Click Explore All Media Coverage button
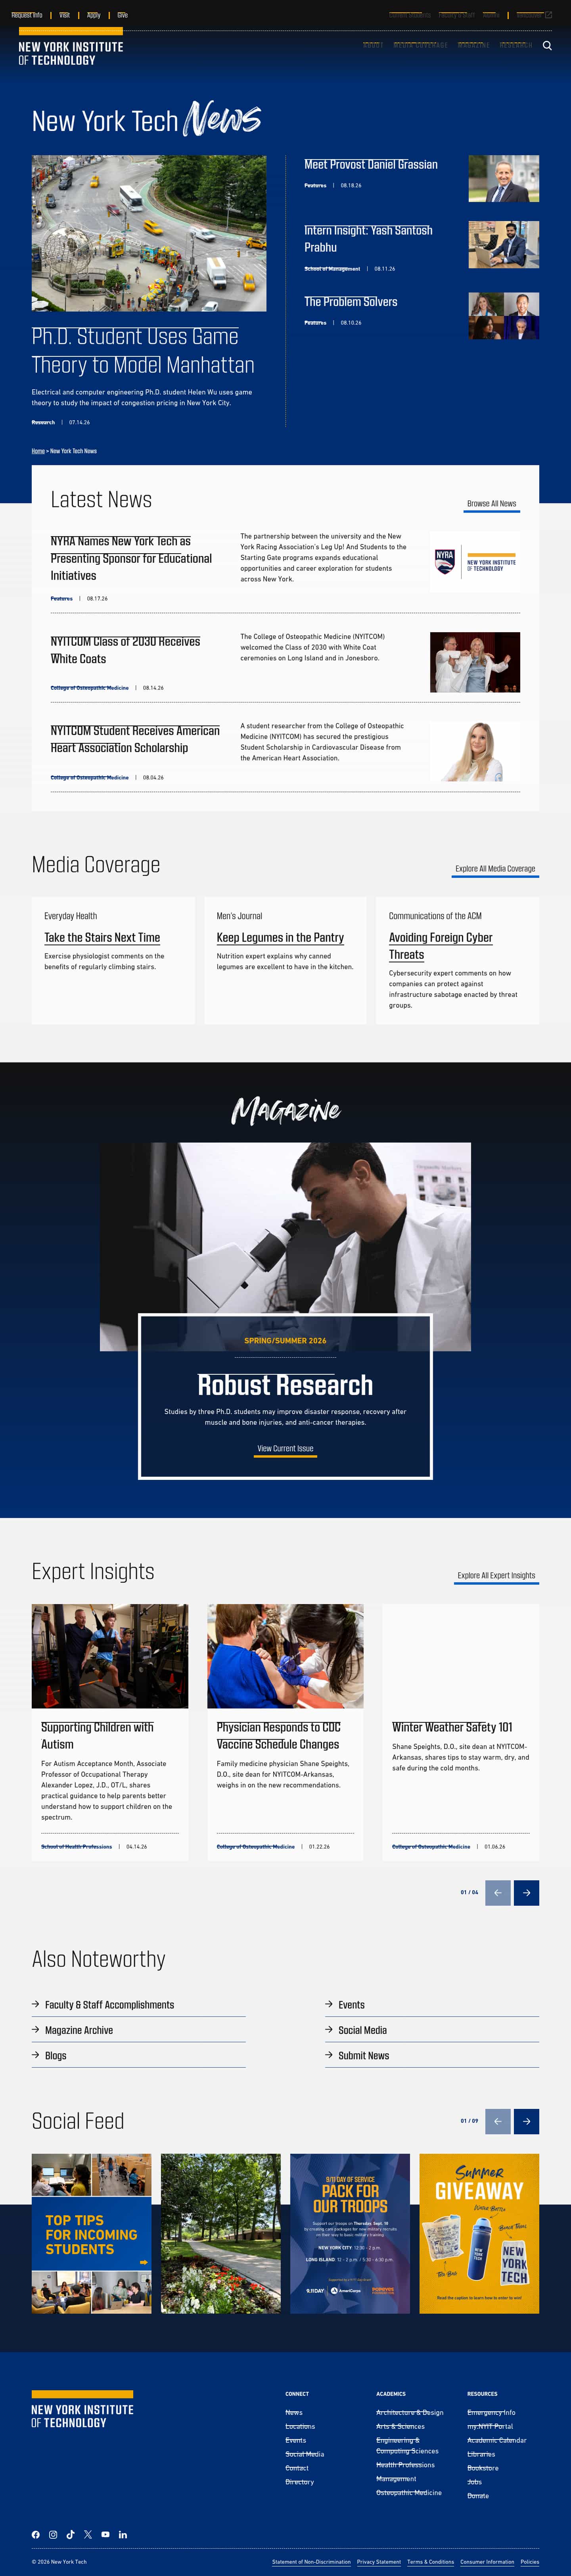This screenshot has width=571, height=2576. [495, 869]
